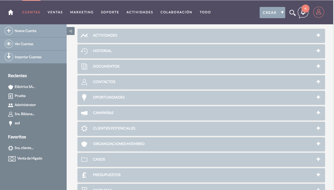
Task: Expand the Oportunidades panel plus sign
Action: tap(318, 97)
